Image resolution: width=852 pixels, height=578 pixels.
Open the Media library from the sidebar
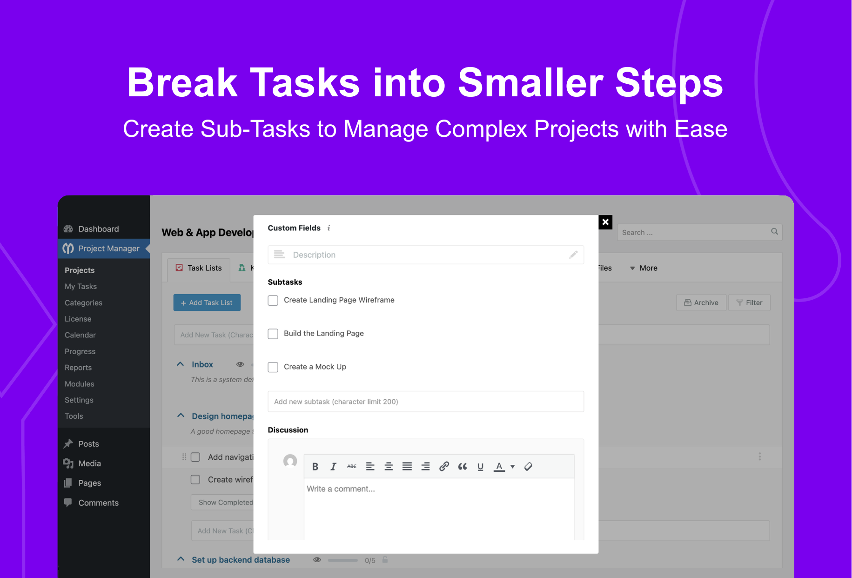(x=89, y=463)
